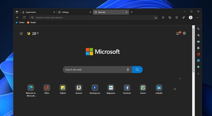Open the shield browser essentials icon
This screenshot has height=116, width=212.
pyautogui.click(x=177, y=17)
